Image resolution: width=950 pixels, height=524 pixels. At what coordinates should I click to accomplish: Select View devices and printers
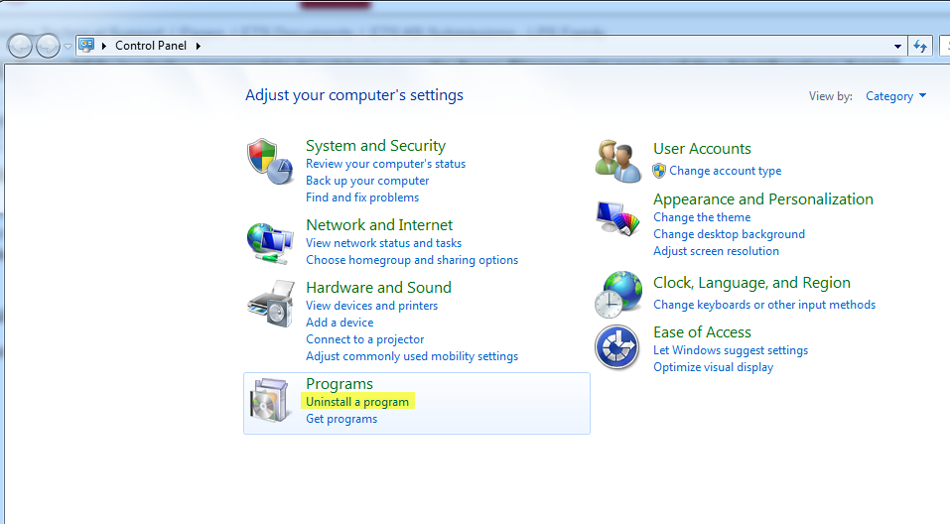[x=372, y=306]
